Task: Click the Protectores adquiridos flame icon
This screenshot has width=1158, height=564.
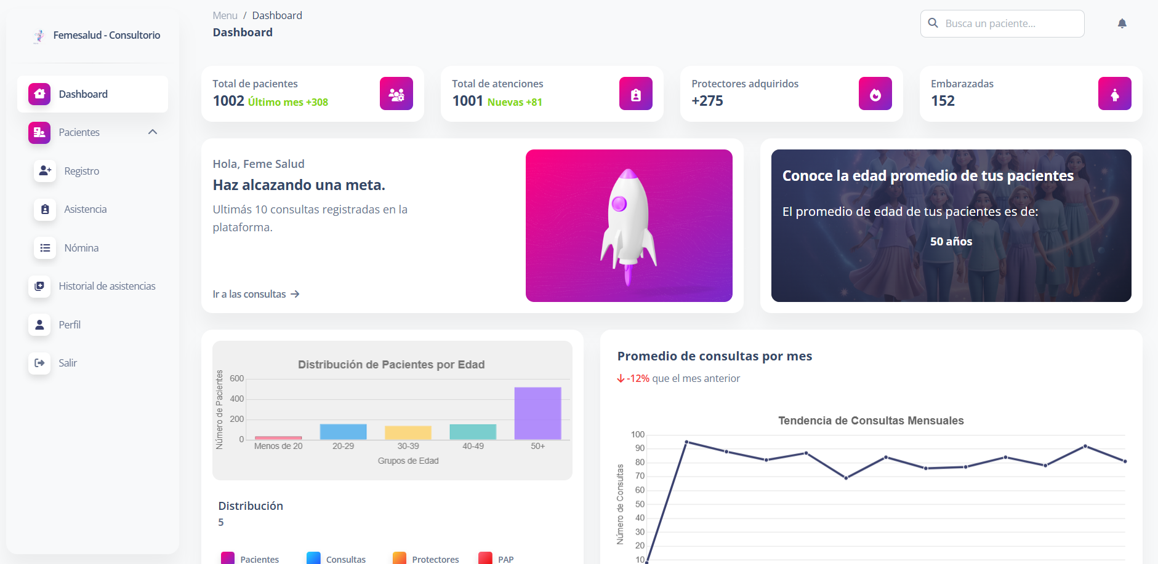Action: pos(875,94)
